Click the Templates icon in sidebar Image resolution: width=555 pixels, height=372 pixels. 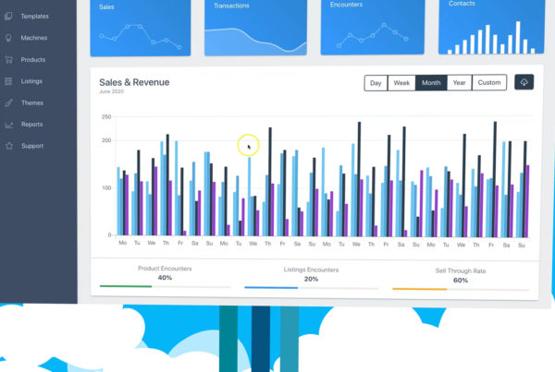pos(9,17)
